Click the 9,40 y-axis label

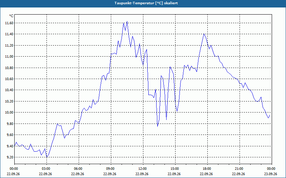coord(10,146)
